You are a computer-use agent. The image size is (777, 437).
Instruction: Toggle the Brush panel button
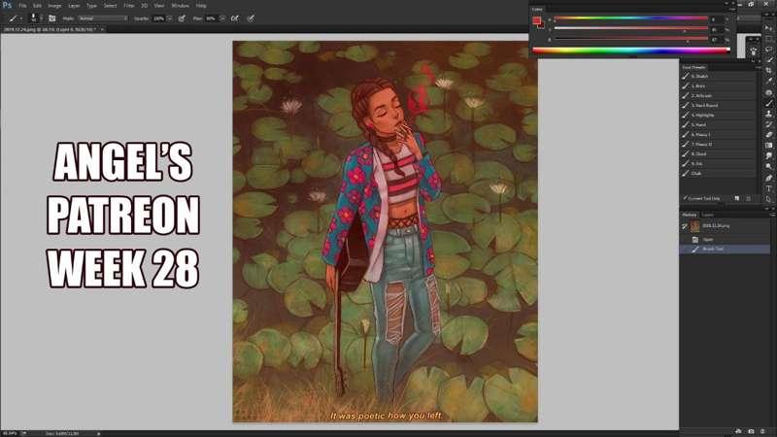(52, 18)
